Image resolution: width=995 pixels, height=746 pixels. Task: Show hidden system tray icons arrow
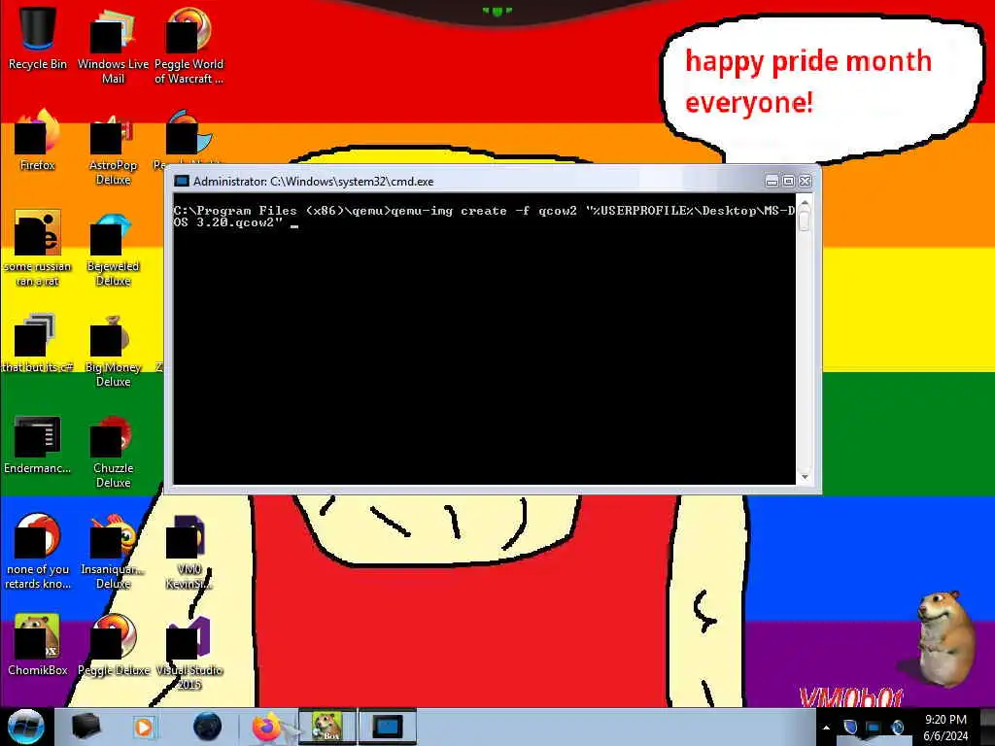coord(826,728)
